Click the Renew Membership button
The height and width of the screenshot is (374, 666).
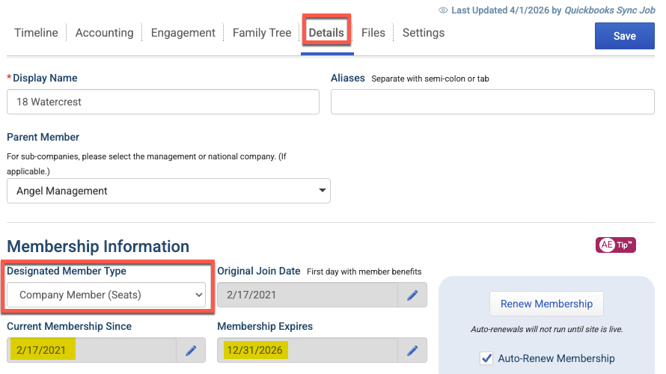pos(546,304)
